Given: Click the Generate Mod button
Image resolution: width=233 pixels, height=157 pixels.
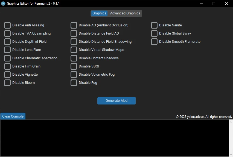Looking at the screenshot, I should [116, 101].
